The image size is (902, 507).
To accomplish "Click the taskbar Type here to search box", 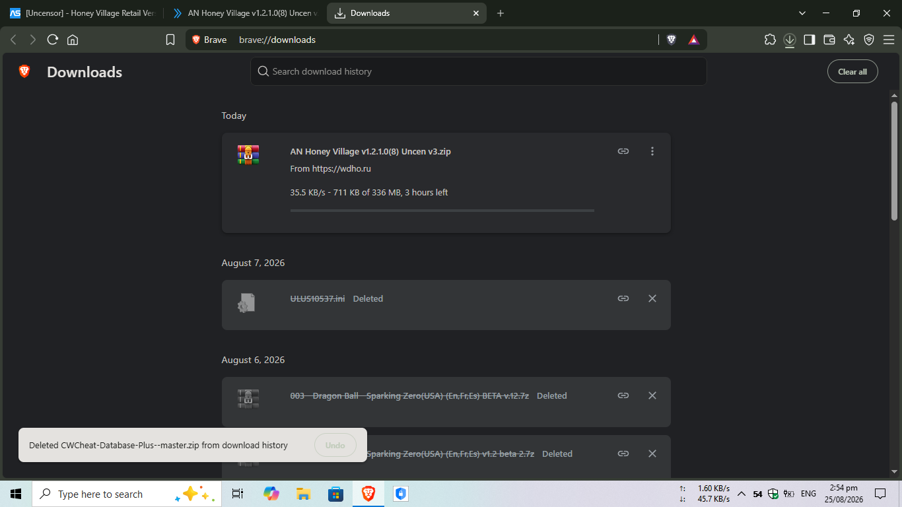I will [125, 494].
